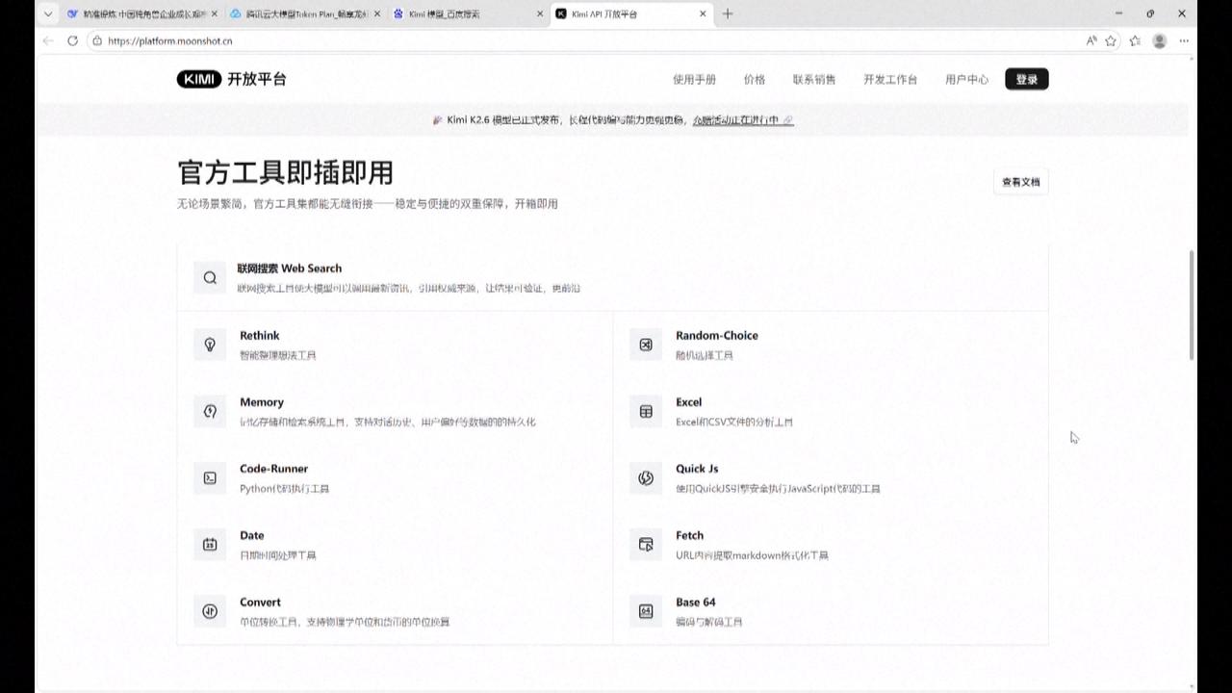Click the URL内容提取markdown格式化工具 description
The width and height of the screenshot is (1232, 693).
click(753, 555)
